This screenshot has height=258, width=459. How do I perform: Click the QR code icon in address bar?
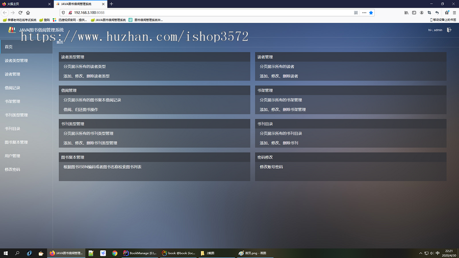tap(356, 13)
